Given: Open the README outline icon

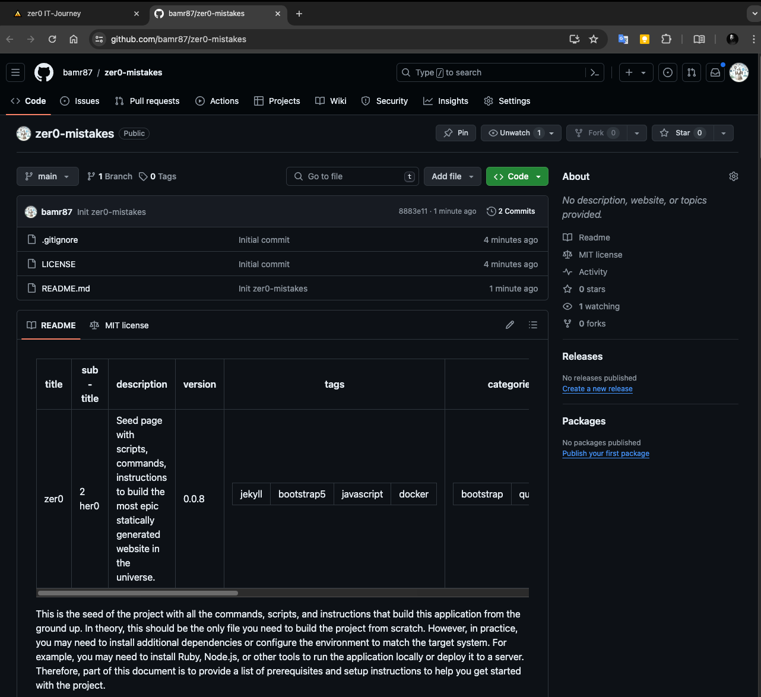Looking at the screenshot, I should coord(533,325).
